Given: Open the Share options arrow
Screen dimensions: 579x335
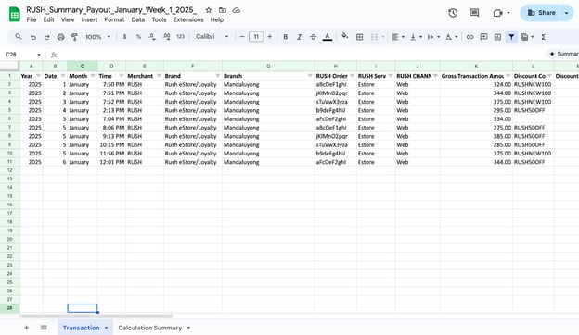Looking at the screenshot, I should point(566,13).
